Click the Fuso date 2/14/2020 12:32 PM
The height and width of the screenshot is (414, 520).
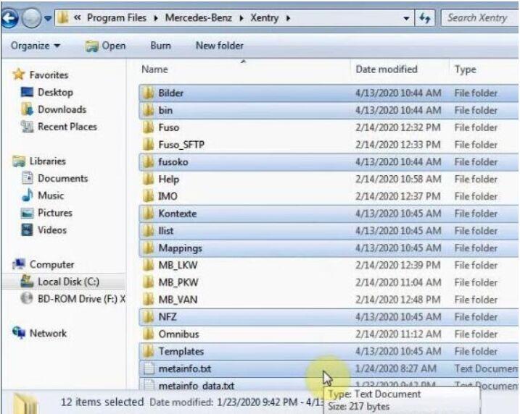click(x=398, y=127)
